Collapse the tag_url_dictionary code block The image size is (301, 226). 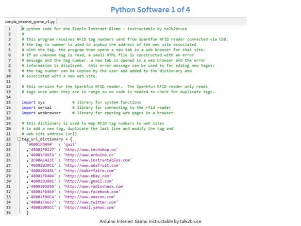pyautogui.click(x=20, y=139)
